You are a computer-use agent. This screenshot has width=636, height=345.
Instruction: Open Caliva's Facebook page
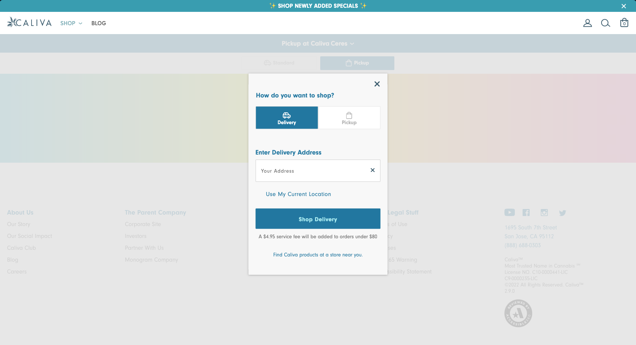pos(526,212)
